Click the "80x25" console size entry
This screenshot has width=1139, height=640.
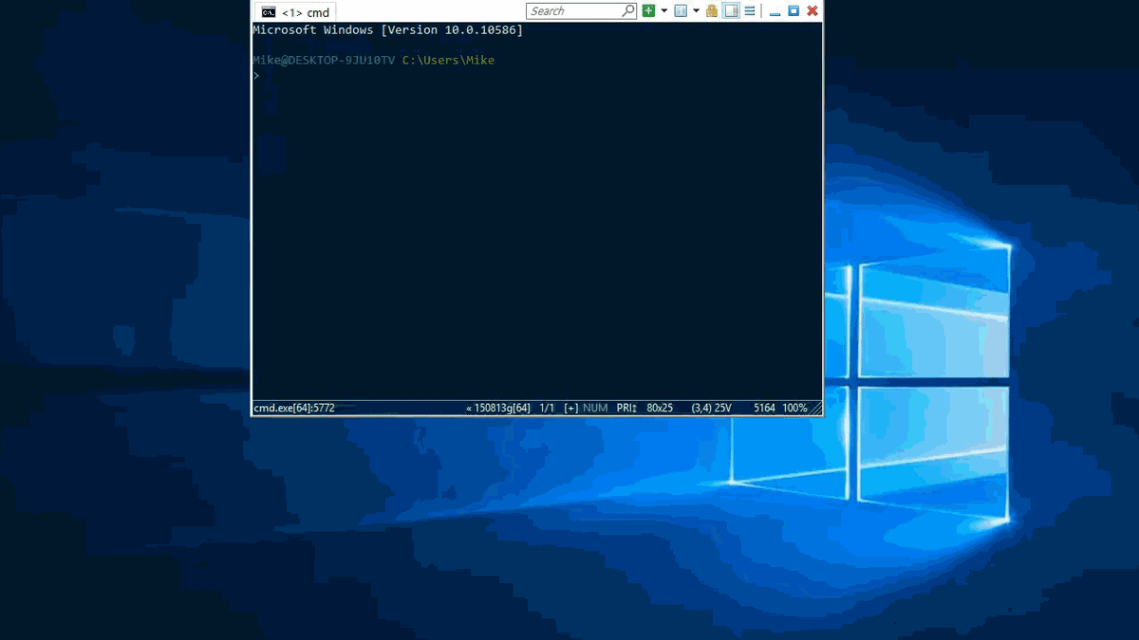point(660,408)
